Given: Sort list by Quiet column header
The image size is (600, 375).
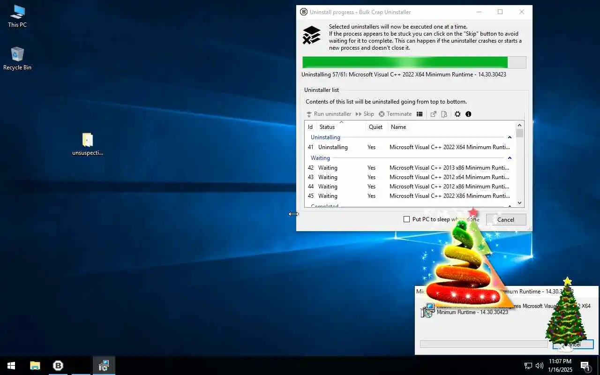Looking at the screenshot, I should coord(376,127).
